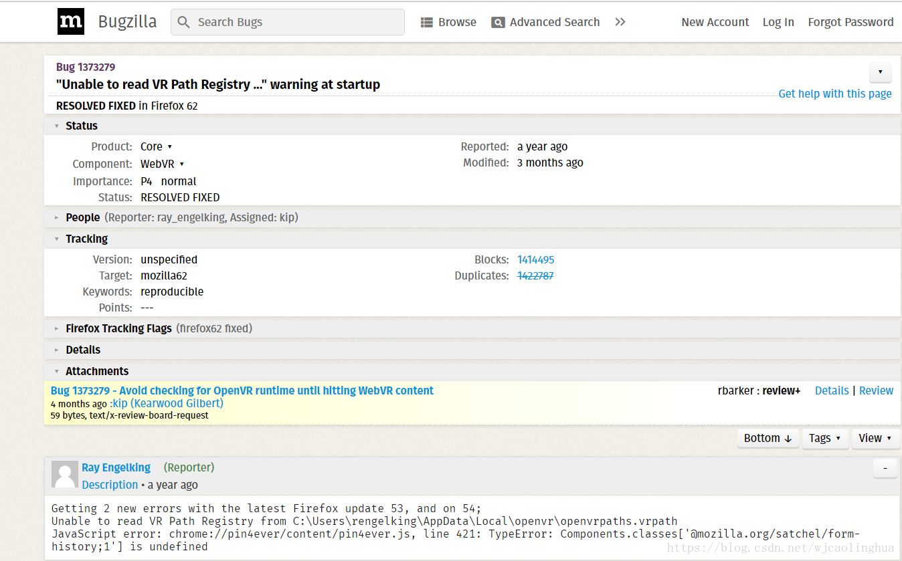Click the Forgot Password link
Image resolution: width=902 pixels, height=561 pixels.
click(x=850, y=22)
